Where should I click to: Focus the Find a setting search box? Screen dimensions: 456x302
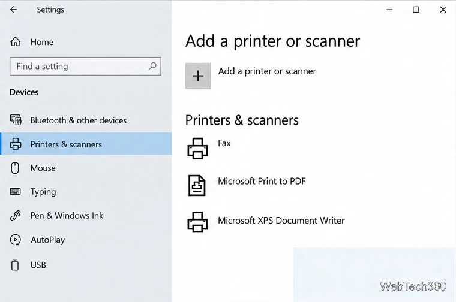click(85, 66)
